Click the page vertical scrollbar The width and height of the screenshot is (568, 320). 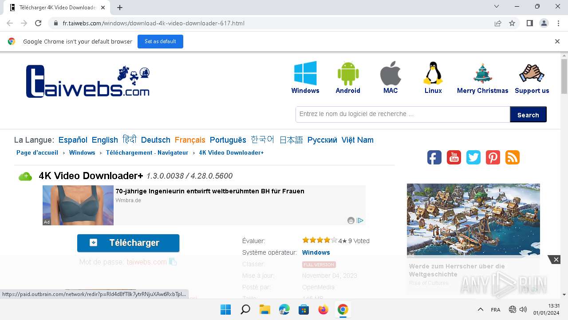click(564, 76)
